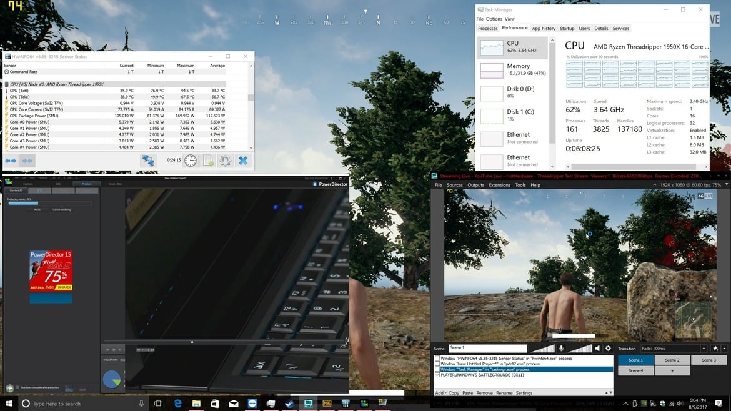Open Extensions menu in XSplit

(x=499, y=185)
